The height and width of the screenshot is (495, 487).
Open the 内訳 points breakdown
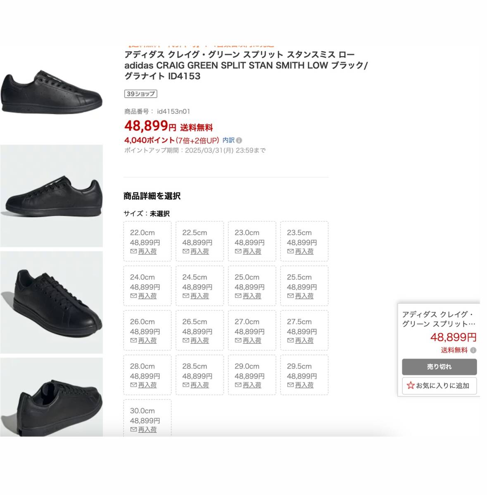point(228,140)
